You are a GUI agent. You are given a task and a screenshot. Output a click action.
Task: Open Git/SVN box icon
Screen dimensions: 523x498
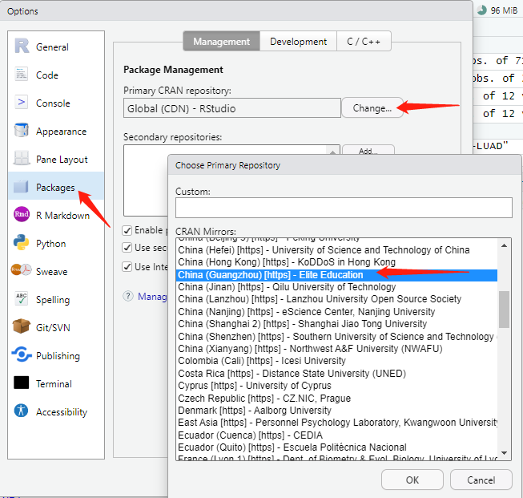click(21, 326)
